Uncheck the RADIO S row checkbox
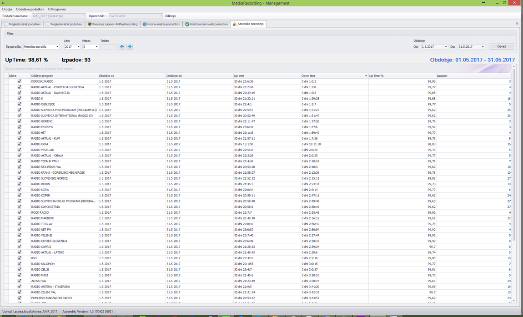This screenshot has width=523, height=317. click(x=20, y=98)
